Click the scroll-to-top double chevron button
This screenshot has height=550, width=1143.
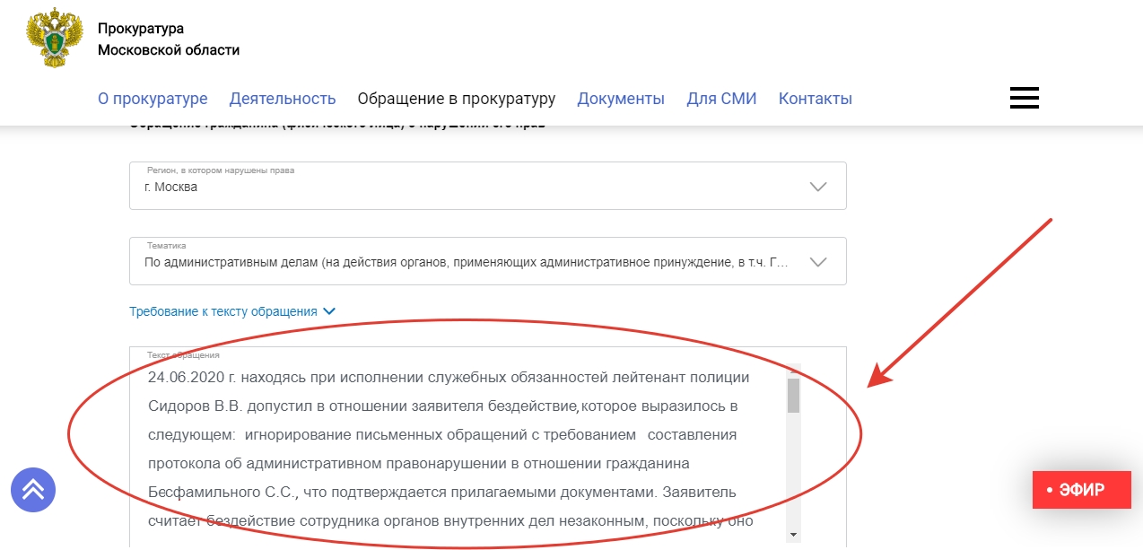33,490
